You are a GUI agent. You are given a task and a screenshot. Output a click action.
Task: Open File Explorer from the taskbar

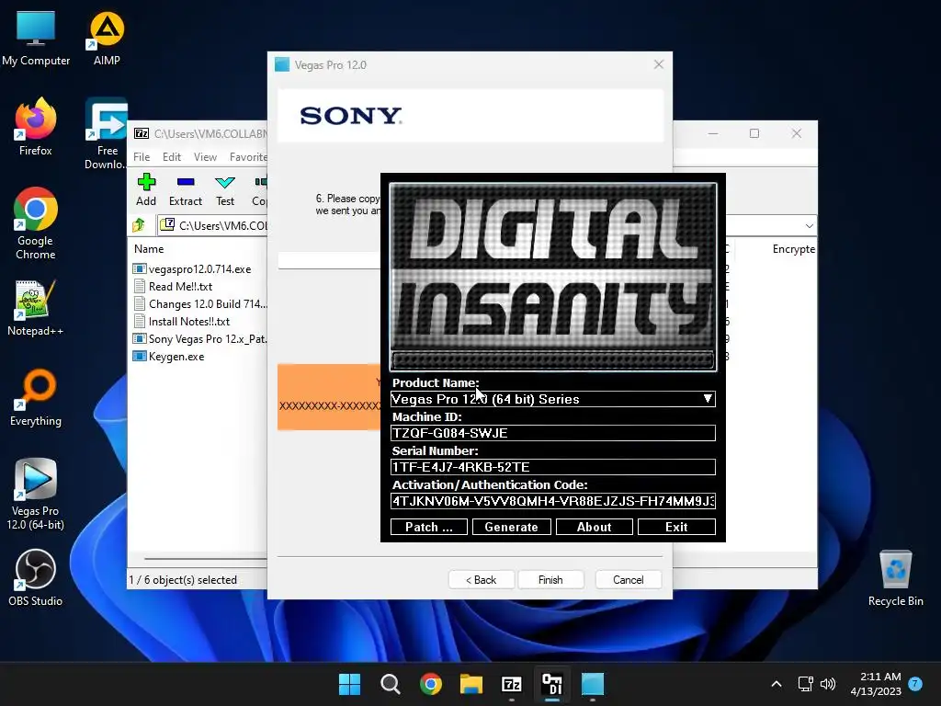471,684
